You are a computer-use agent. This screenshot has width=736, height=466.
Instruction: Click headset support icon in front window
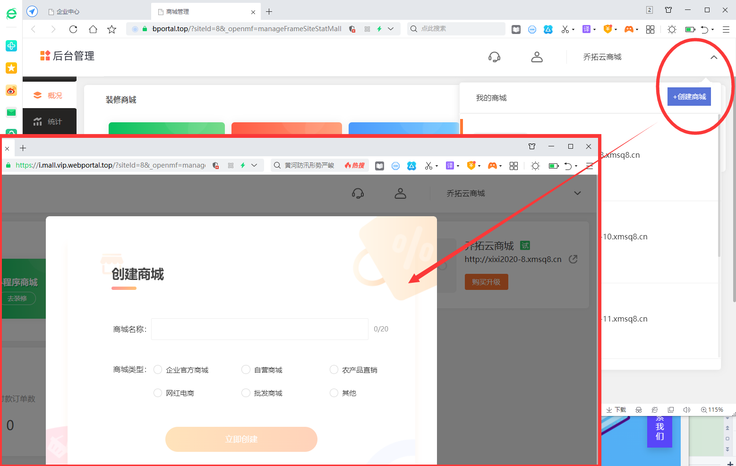[x=358, y=194]
